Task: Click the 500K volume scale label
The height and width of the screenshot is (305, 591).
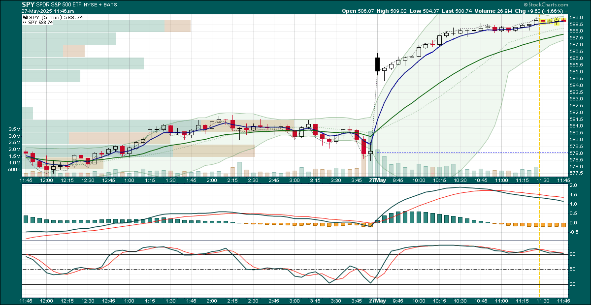Action: (14, 170)
